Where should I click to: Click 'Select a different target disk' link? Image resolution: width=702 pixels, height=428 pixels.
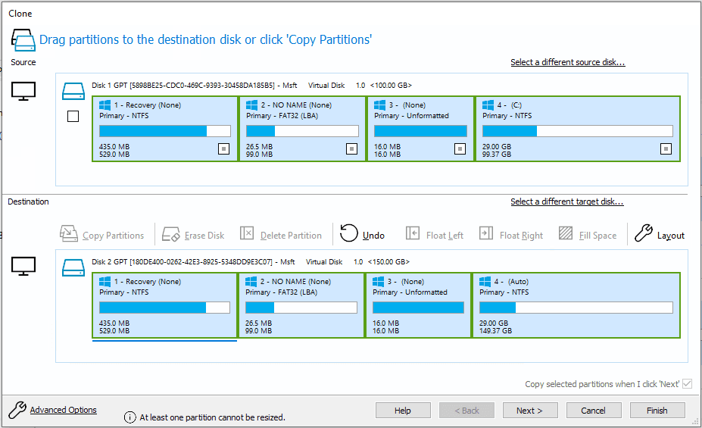tap(566, 202)
